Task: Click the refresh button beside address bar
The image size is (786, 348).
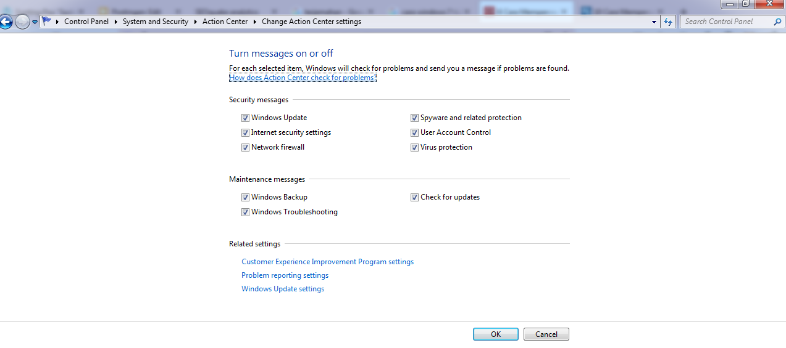Action: click(x=668, y=22)
